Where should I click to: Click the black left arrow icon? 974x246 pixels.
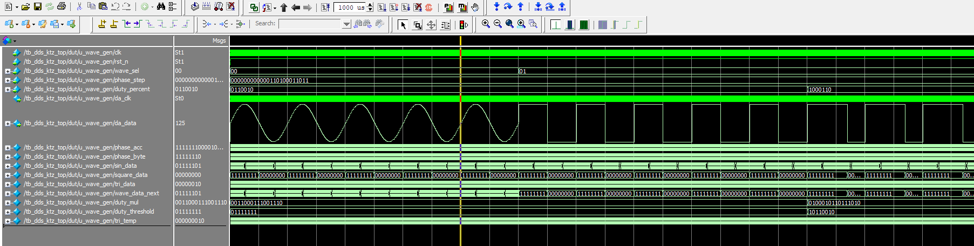click(x=296, y=8)
